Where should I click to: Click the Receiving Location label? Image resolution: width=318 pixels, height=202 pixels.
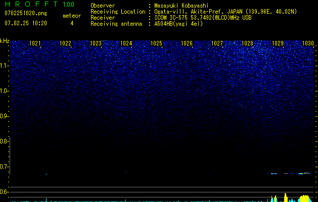118,12
